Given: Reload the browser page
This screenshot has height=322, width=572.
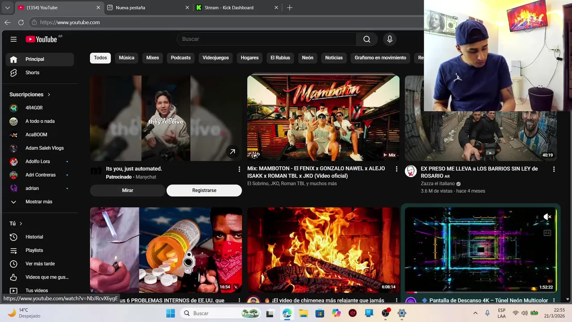Looking at the screenshot, I should point(21,22).
